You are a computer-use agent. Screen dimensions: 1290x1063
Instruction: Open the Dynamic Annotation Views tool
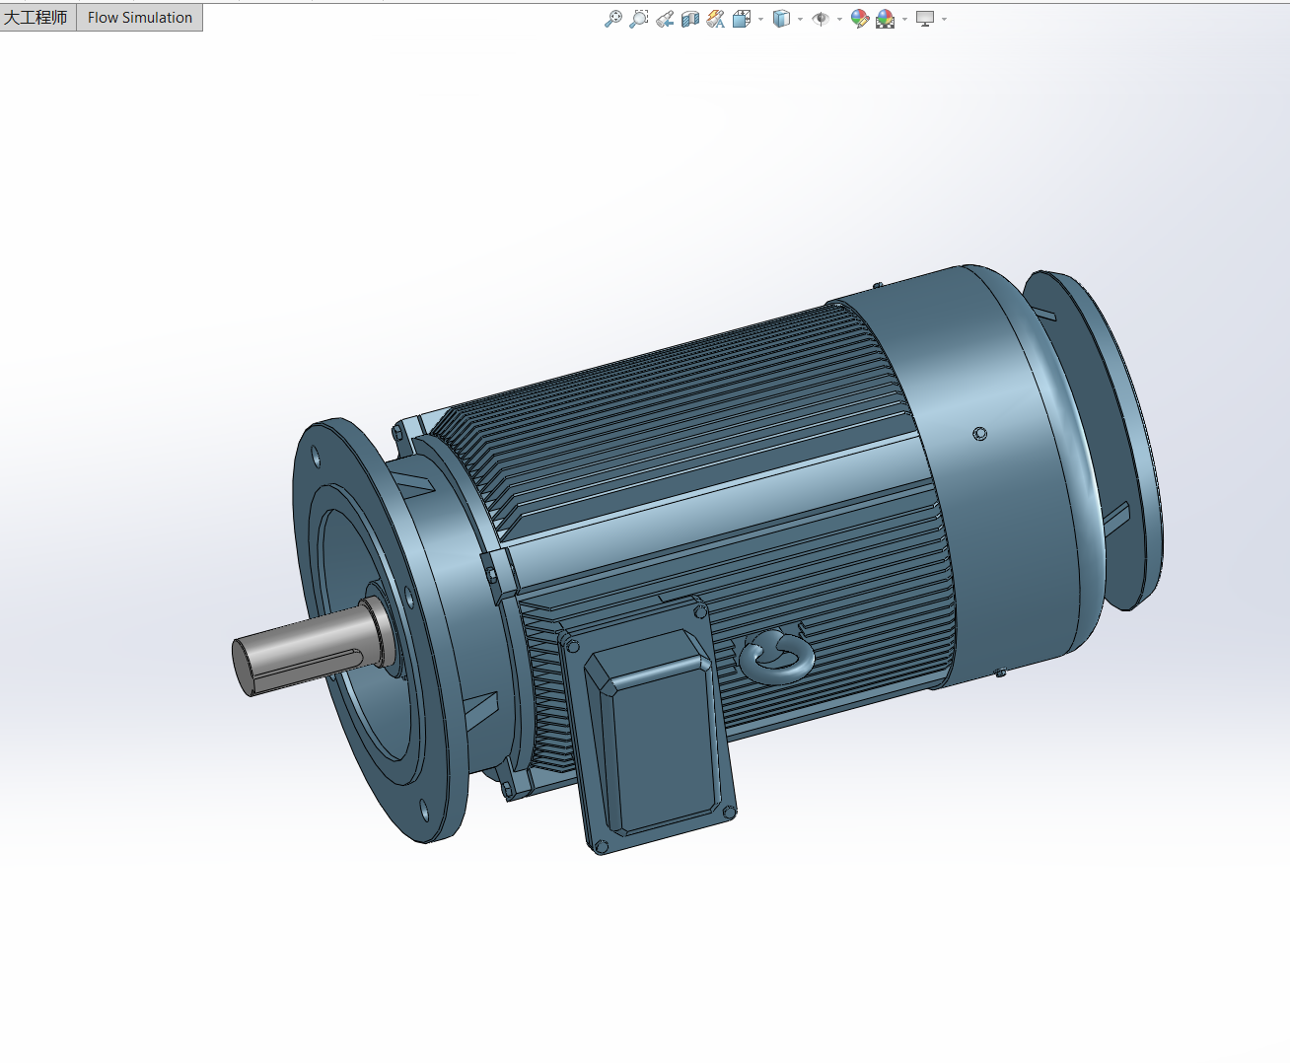click(x=716, y=19)
